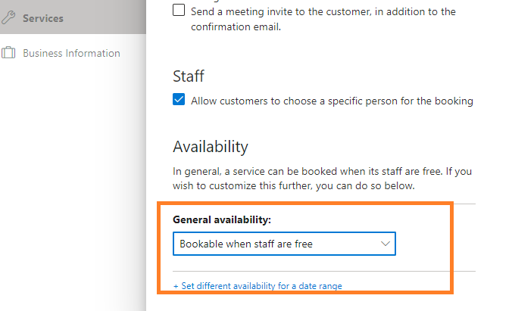This screenshot has width=512, height=311.
Task: Click the Business Information briefcase icon
Action: coord(8,53)
